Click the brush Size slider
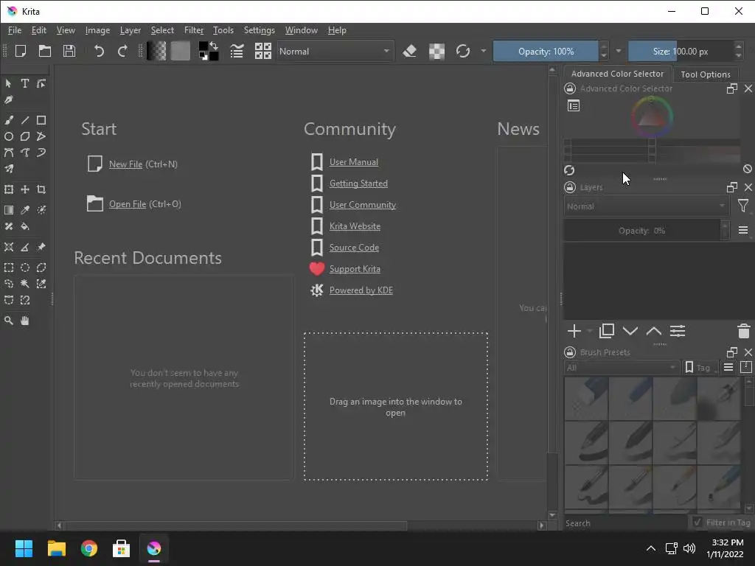Viewport: 755px width, 566px height. (x=681, y=51)
